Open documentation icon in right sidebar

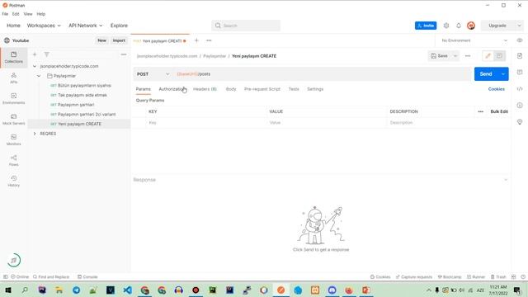pyautogui.click(x=520, y=55)
